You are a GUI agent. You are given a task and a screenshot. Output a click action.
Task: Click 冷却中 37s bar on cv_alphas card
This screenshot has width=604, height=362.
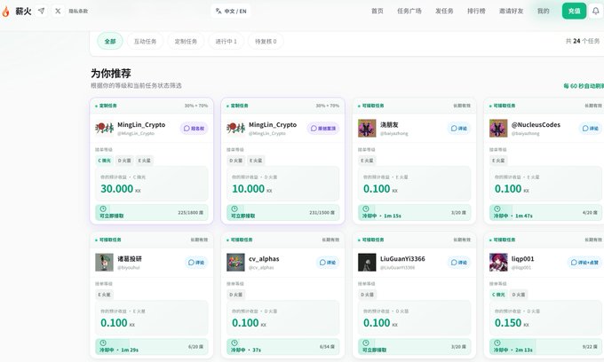coord(282,347)
